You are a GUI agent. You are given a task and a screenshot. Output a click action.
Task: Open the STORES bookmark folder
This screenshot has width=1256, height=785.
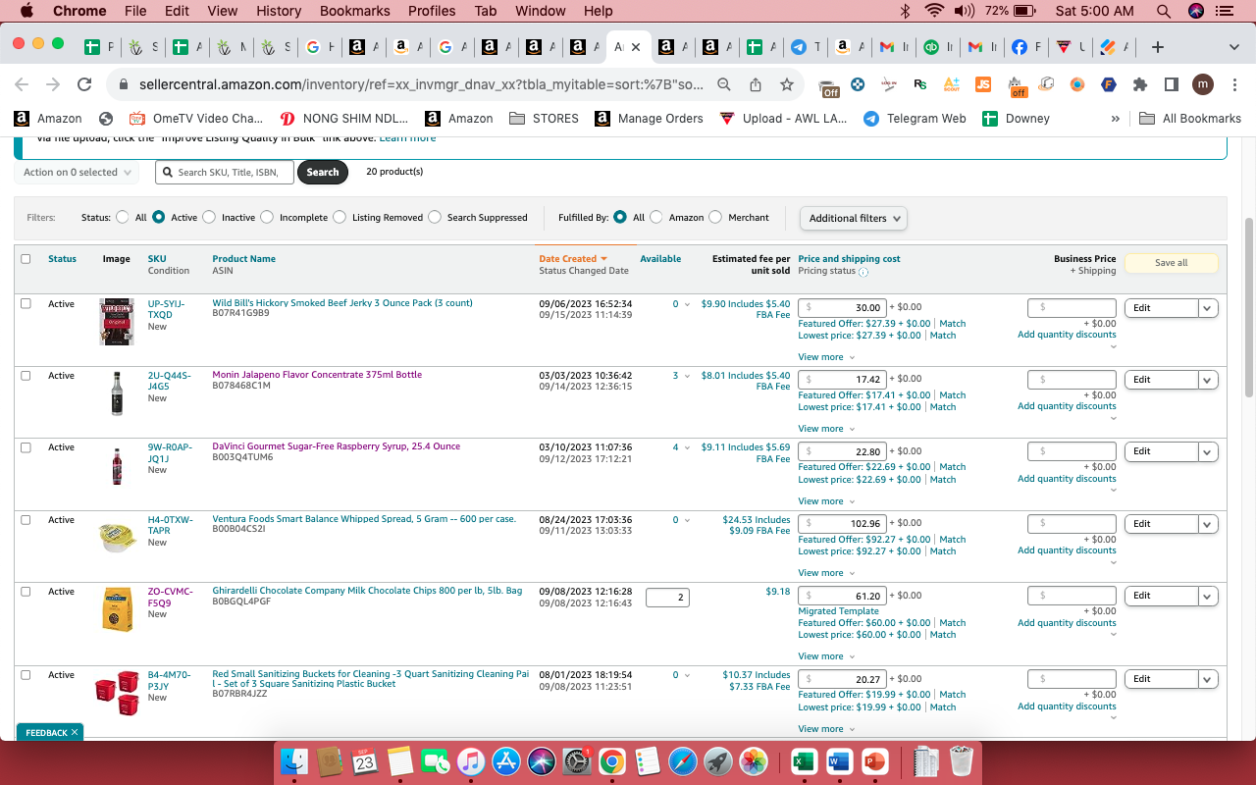(x=544, y=119)
